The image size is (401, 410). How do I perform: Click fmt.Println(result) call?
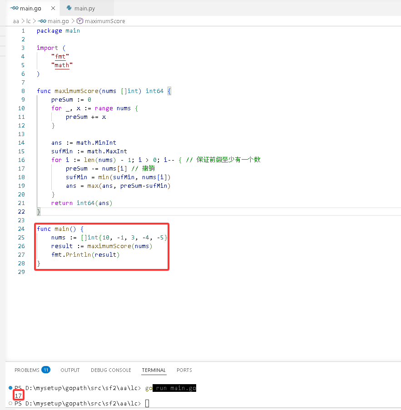pyautogui.click(x=85, y=255)
